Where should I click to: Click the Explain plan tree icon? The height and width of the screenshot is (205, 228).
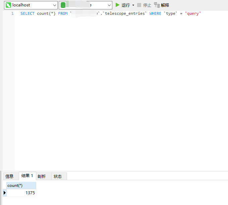(x=157, y=5)
